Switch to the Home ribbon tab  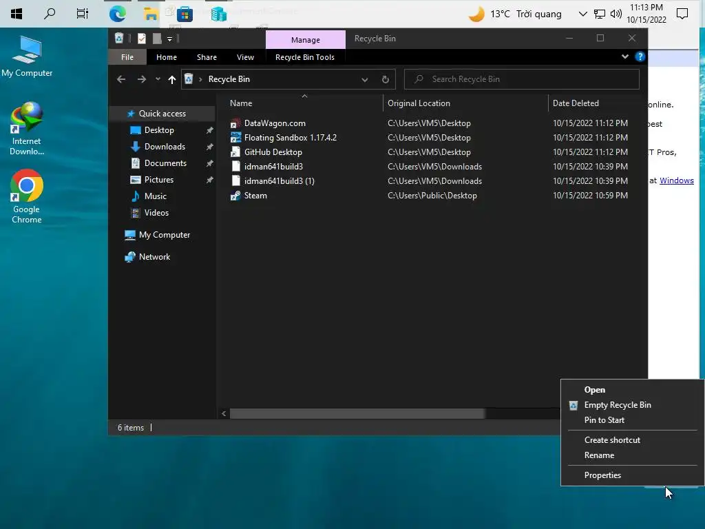[167, 57]
